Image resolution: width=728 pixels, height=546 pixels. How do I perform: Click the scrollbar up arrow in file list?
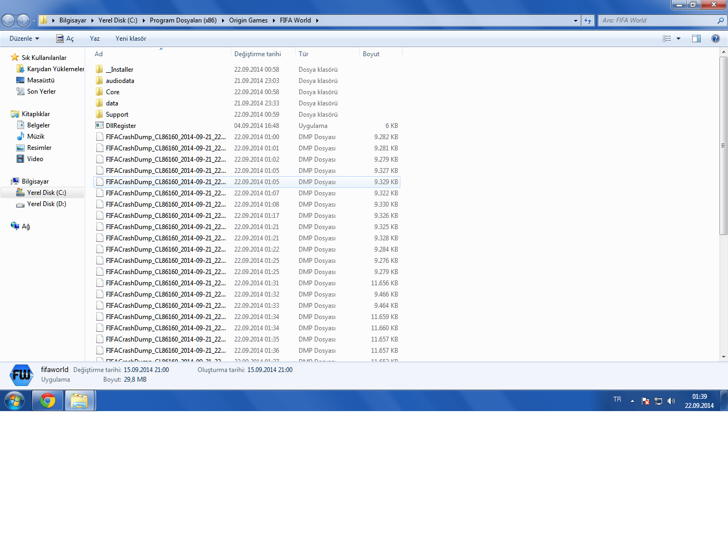723,52
